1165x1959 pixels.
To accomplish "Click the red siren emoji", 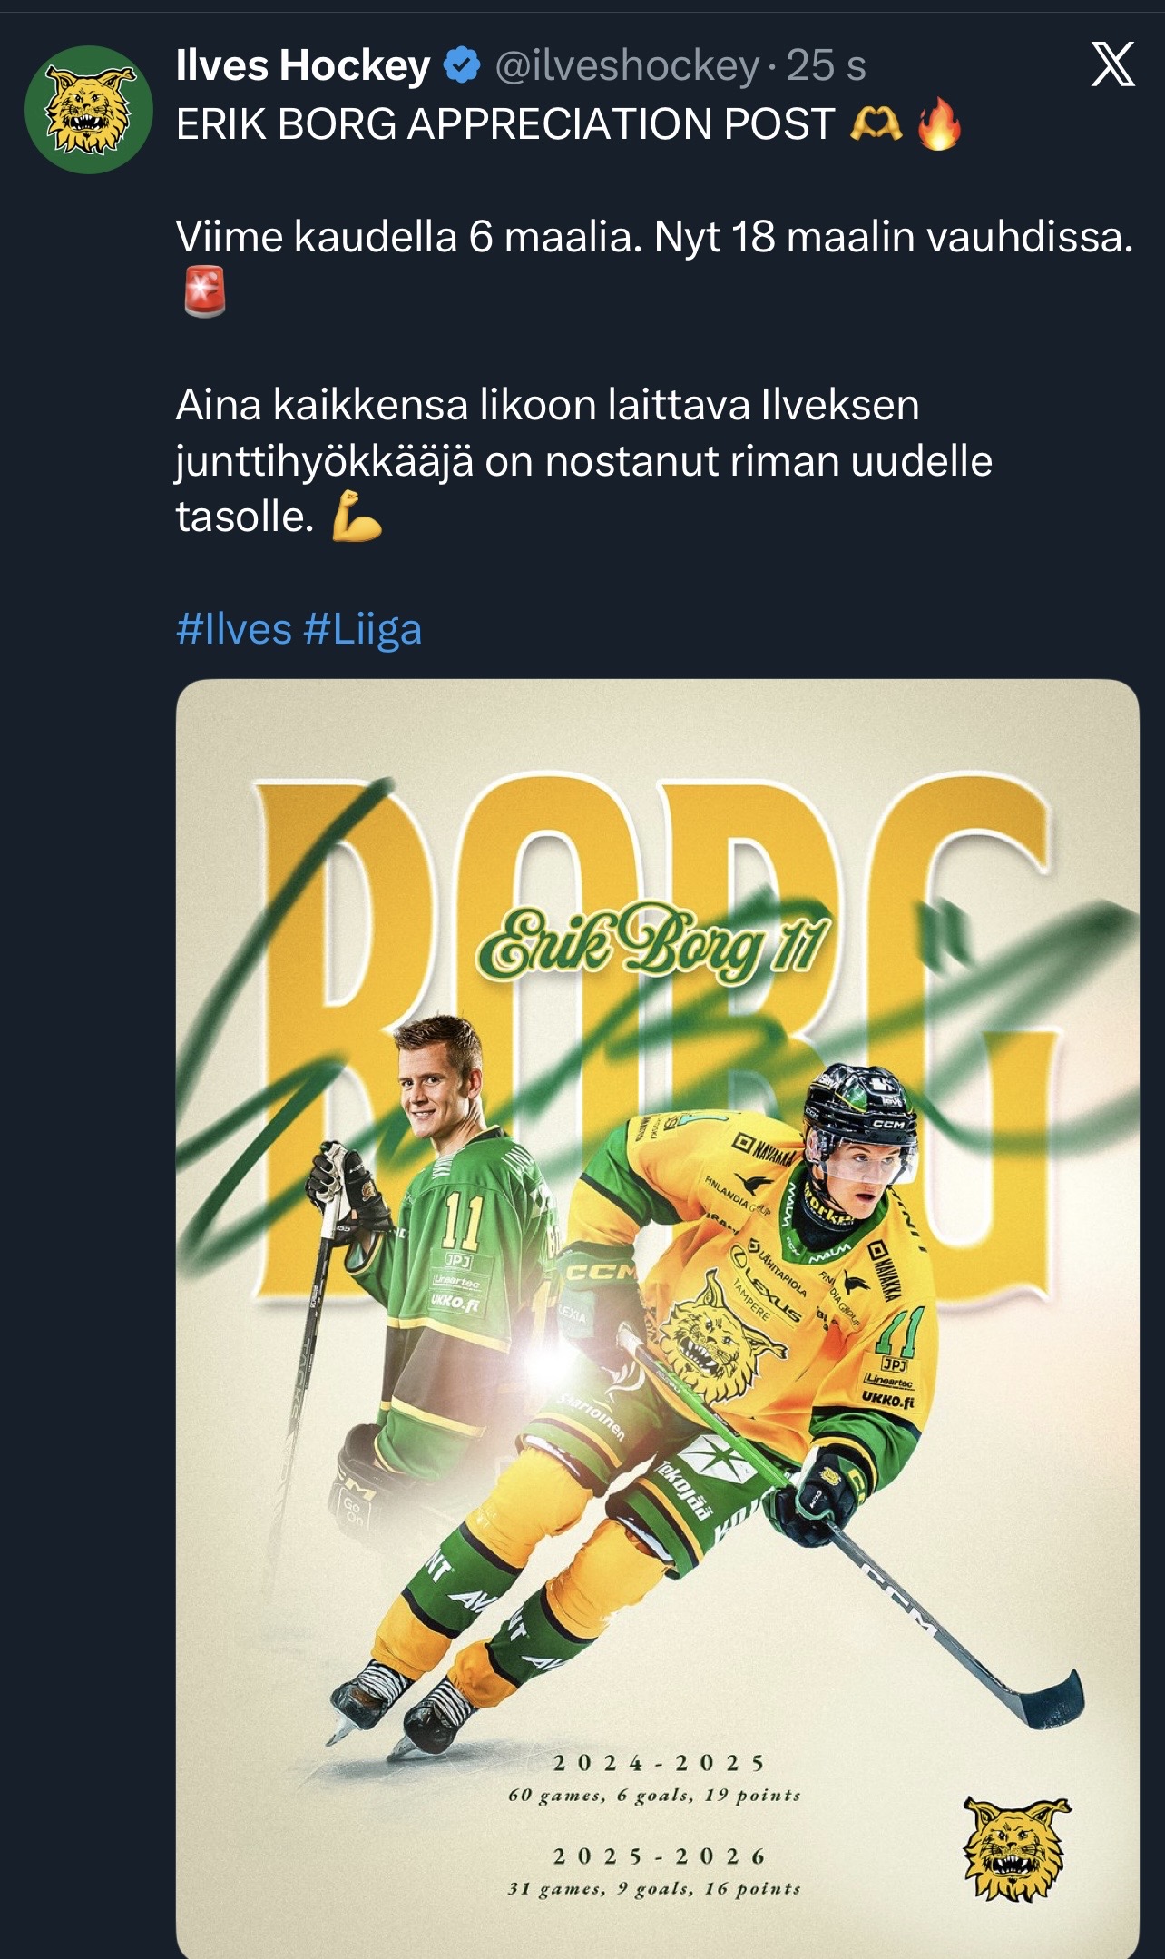I will click(x=205, y=292).
